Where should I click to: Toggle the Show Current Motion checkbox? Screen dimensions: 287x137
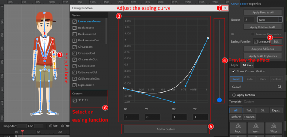coord(234,71)
